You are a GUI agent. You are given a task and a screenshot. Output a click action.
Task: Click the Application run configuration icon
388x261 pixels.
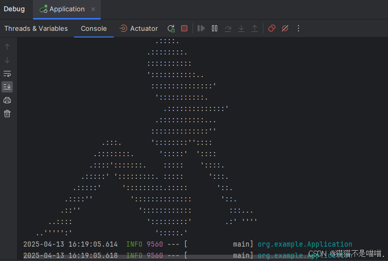pos(44,9)
